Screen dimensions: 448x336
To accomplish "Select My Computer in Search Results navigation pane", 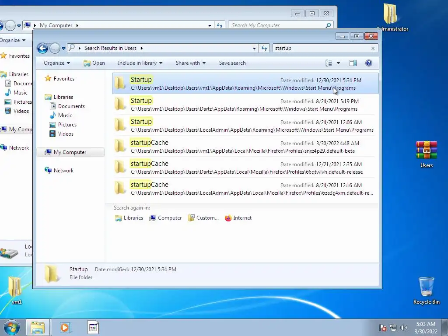I will click(70, 152).
